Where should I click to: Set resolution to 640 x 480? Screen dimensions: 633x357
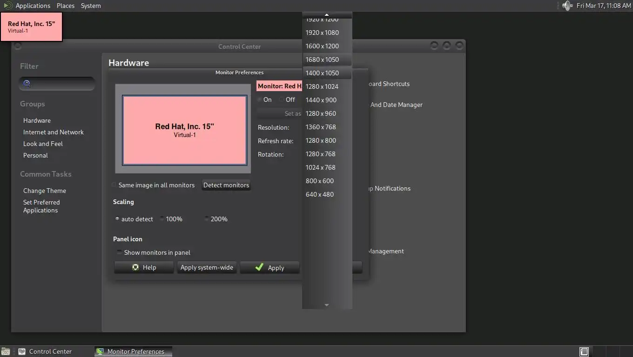327,194
